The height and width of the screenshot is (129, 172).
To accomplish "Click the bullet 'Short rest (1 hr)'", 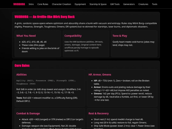I will click(118, 119).
